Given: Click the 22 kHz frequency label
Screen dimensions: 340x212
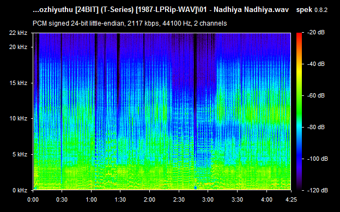Looking at the screenshot, I should 18,33.
